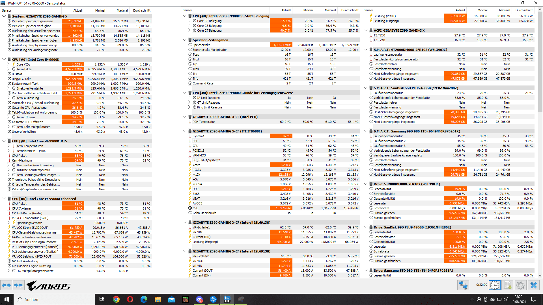Expand the Kern-Takt-Multiplikatoren row
Screen dimensions: 543x305
pos(8,127)
